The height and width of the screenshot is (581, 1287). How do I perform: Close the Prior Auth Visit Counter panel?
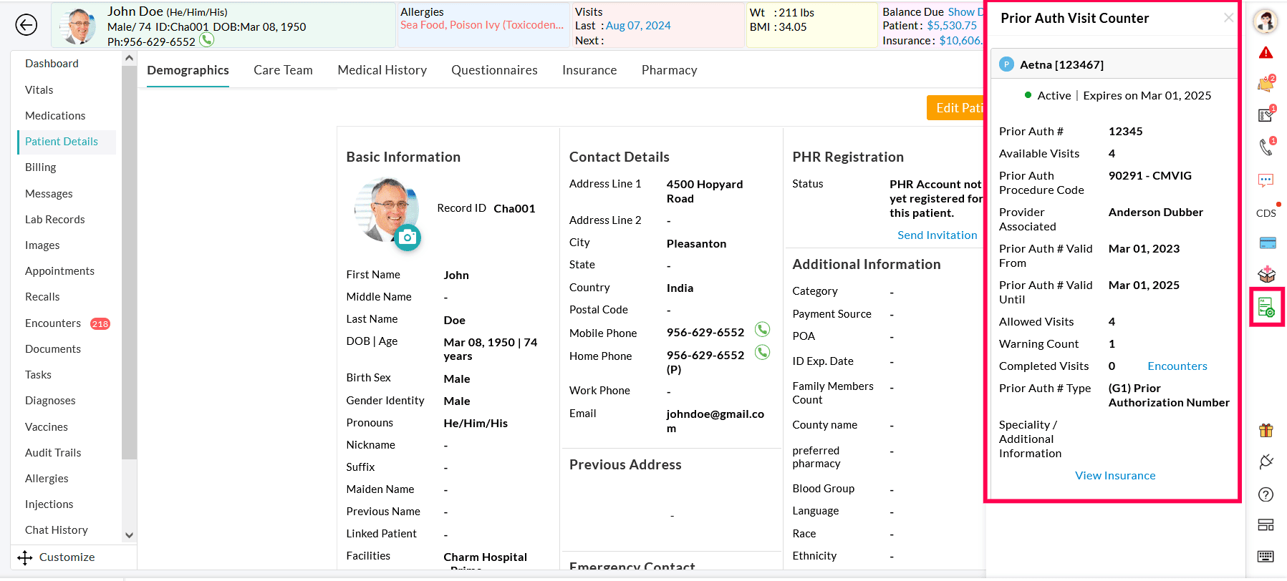point(1228,18)
